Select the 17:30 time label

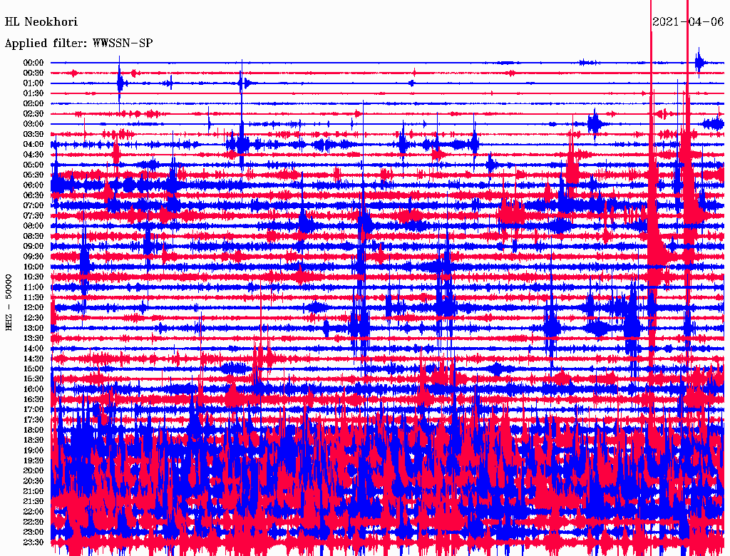(x=34, y=420)
